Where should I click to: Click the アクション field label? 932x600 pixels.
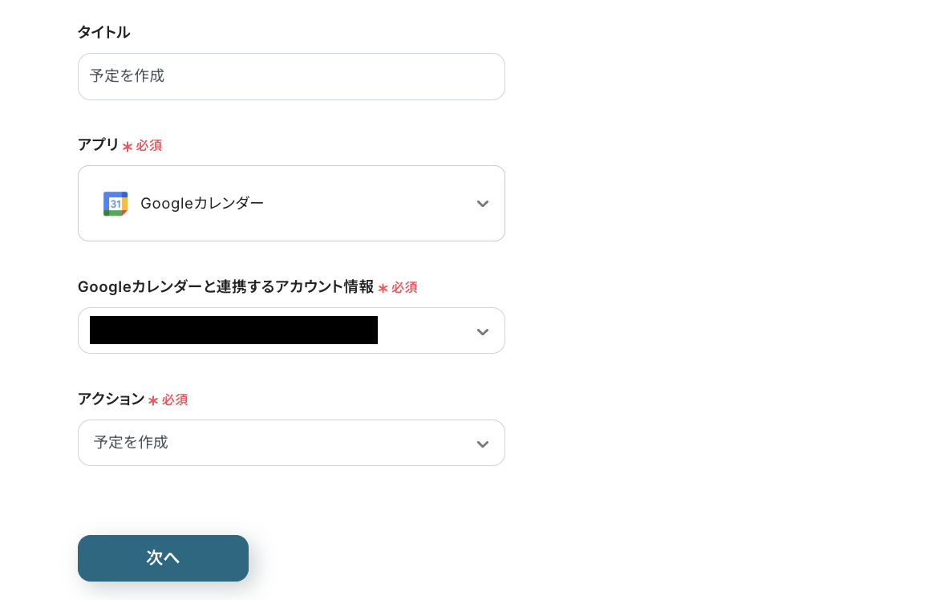click(111, 399)
